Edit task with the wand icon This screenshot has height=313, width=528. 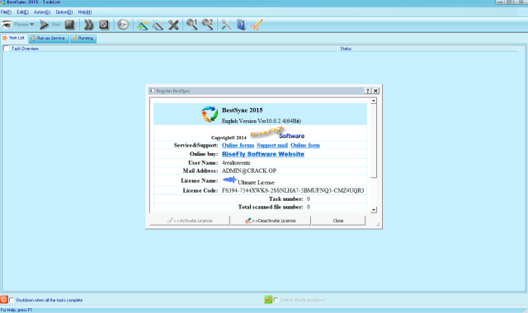coord(158,25)
